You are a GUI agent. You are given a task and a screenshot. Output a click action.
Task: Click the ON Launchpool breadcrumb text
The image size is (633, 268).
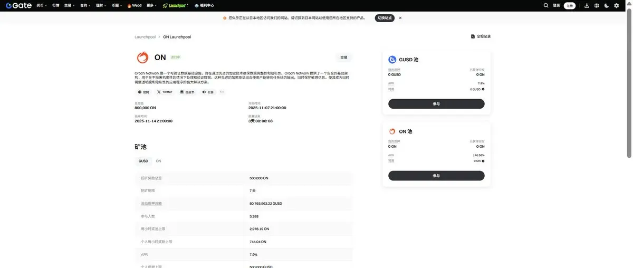pos(177,37)
